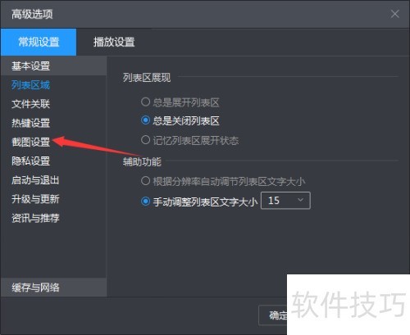The width and height of the screenshot is (410, 335).
Task: Select 启动与退出 in the sidebar
Action: click(35, 180)
